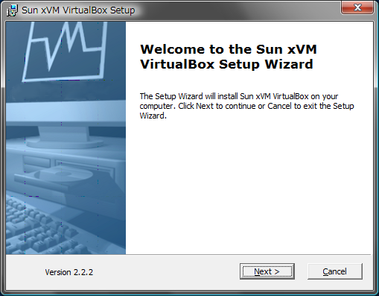Click the Next > button
The height and width of the screenshot is (296, 379).
tap(267, 271)
